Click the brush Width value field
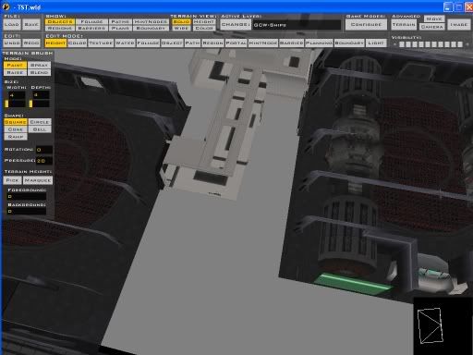The height and width of the screenshot is (355, 473). (x=16, y=95)
